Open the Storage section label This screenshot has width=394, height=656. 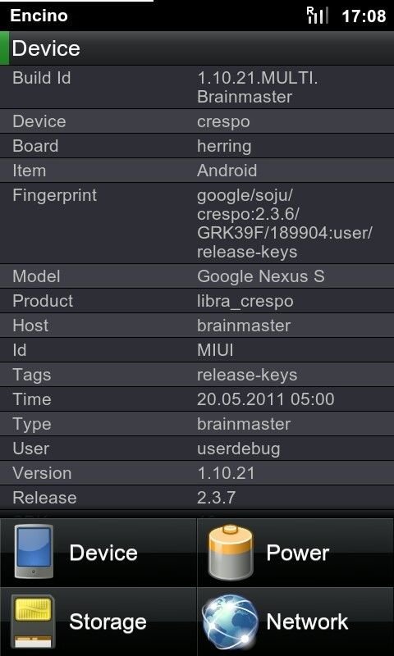point(108,622)
